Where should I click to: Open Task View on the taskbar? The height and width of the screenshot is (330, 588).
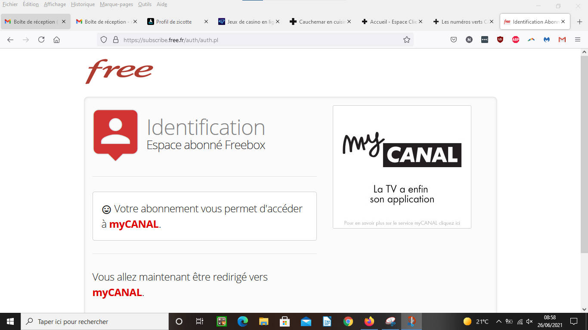pos(200,321)
